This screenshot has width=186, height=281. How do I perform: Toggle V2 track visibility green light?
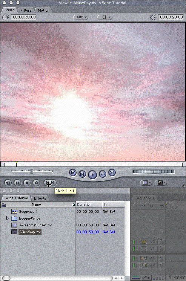click(x=134, y=242)
